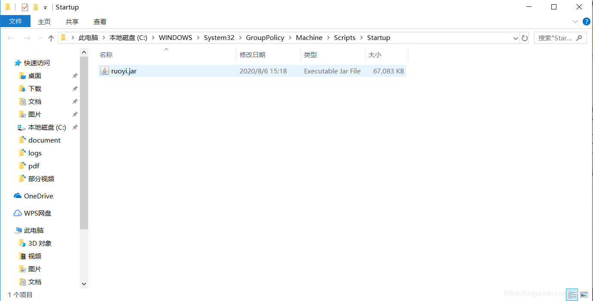Sort by 名称 column header
The width and height of the screenshot is (593, 301).
106,55
